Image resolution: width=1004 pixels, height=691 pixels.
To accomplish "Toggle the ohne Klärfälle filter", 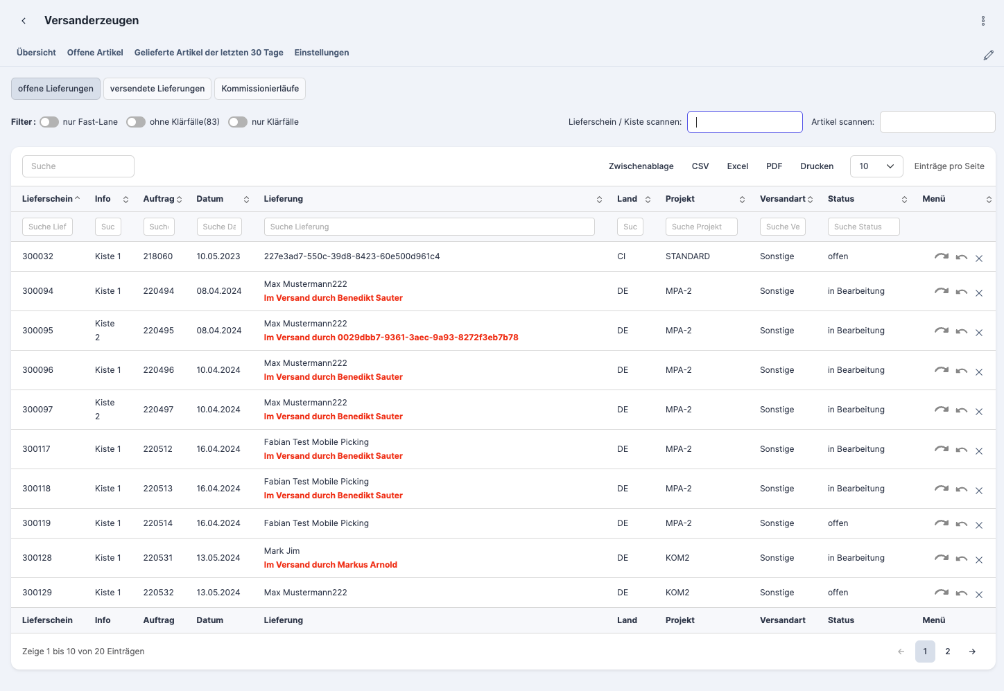I will (x=136, y=122).
